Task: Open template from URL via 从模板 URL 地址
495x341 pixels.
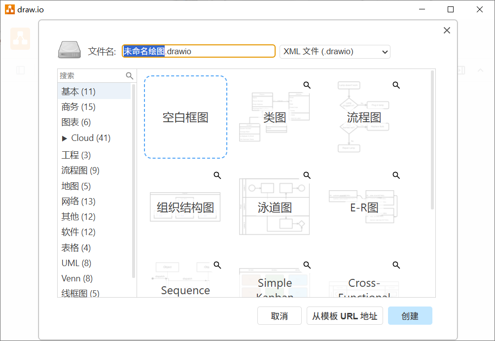Action: click(345, 315)
